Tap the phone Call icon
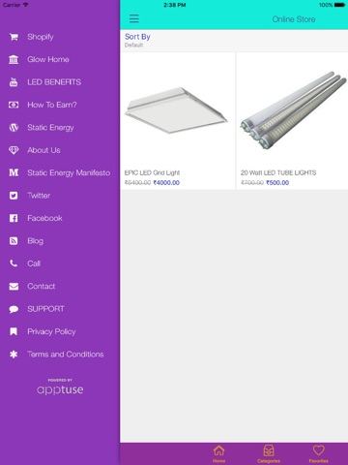This screenshot has height=465, width=348. coord(14,263)
